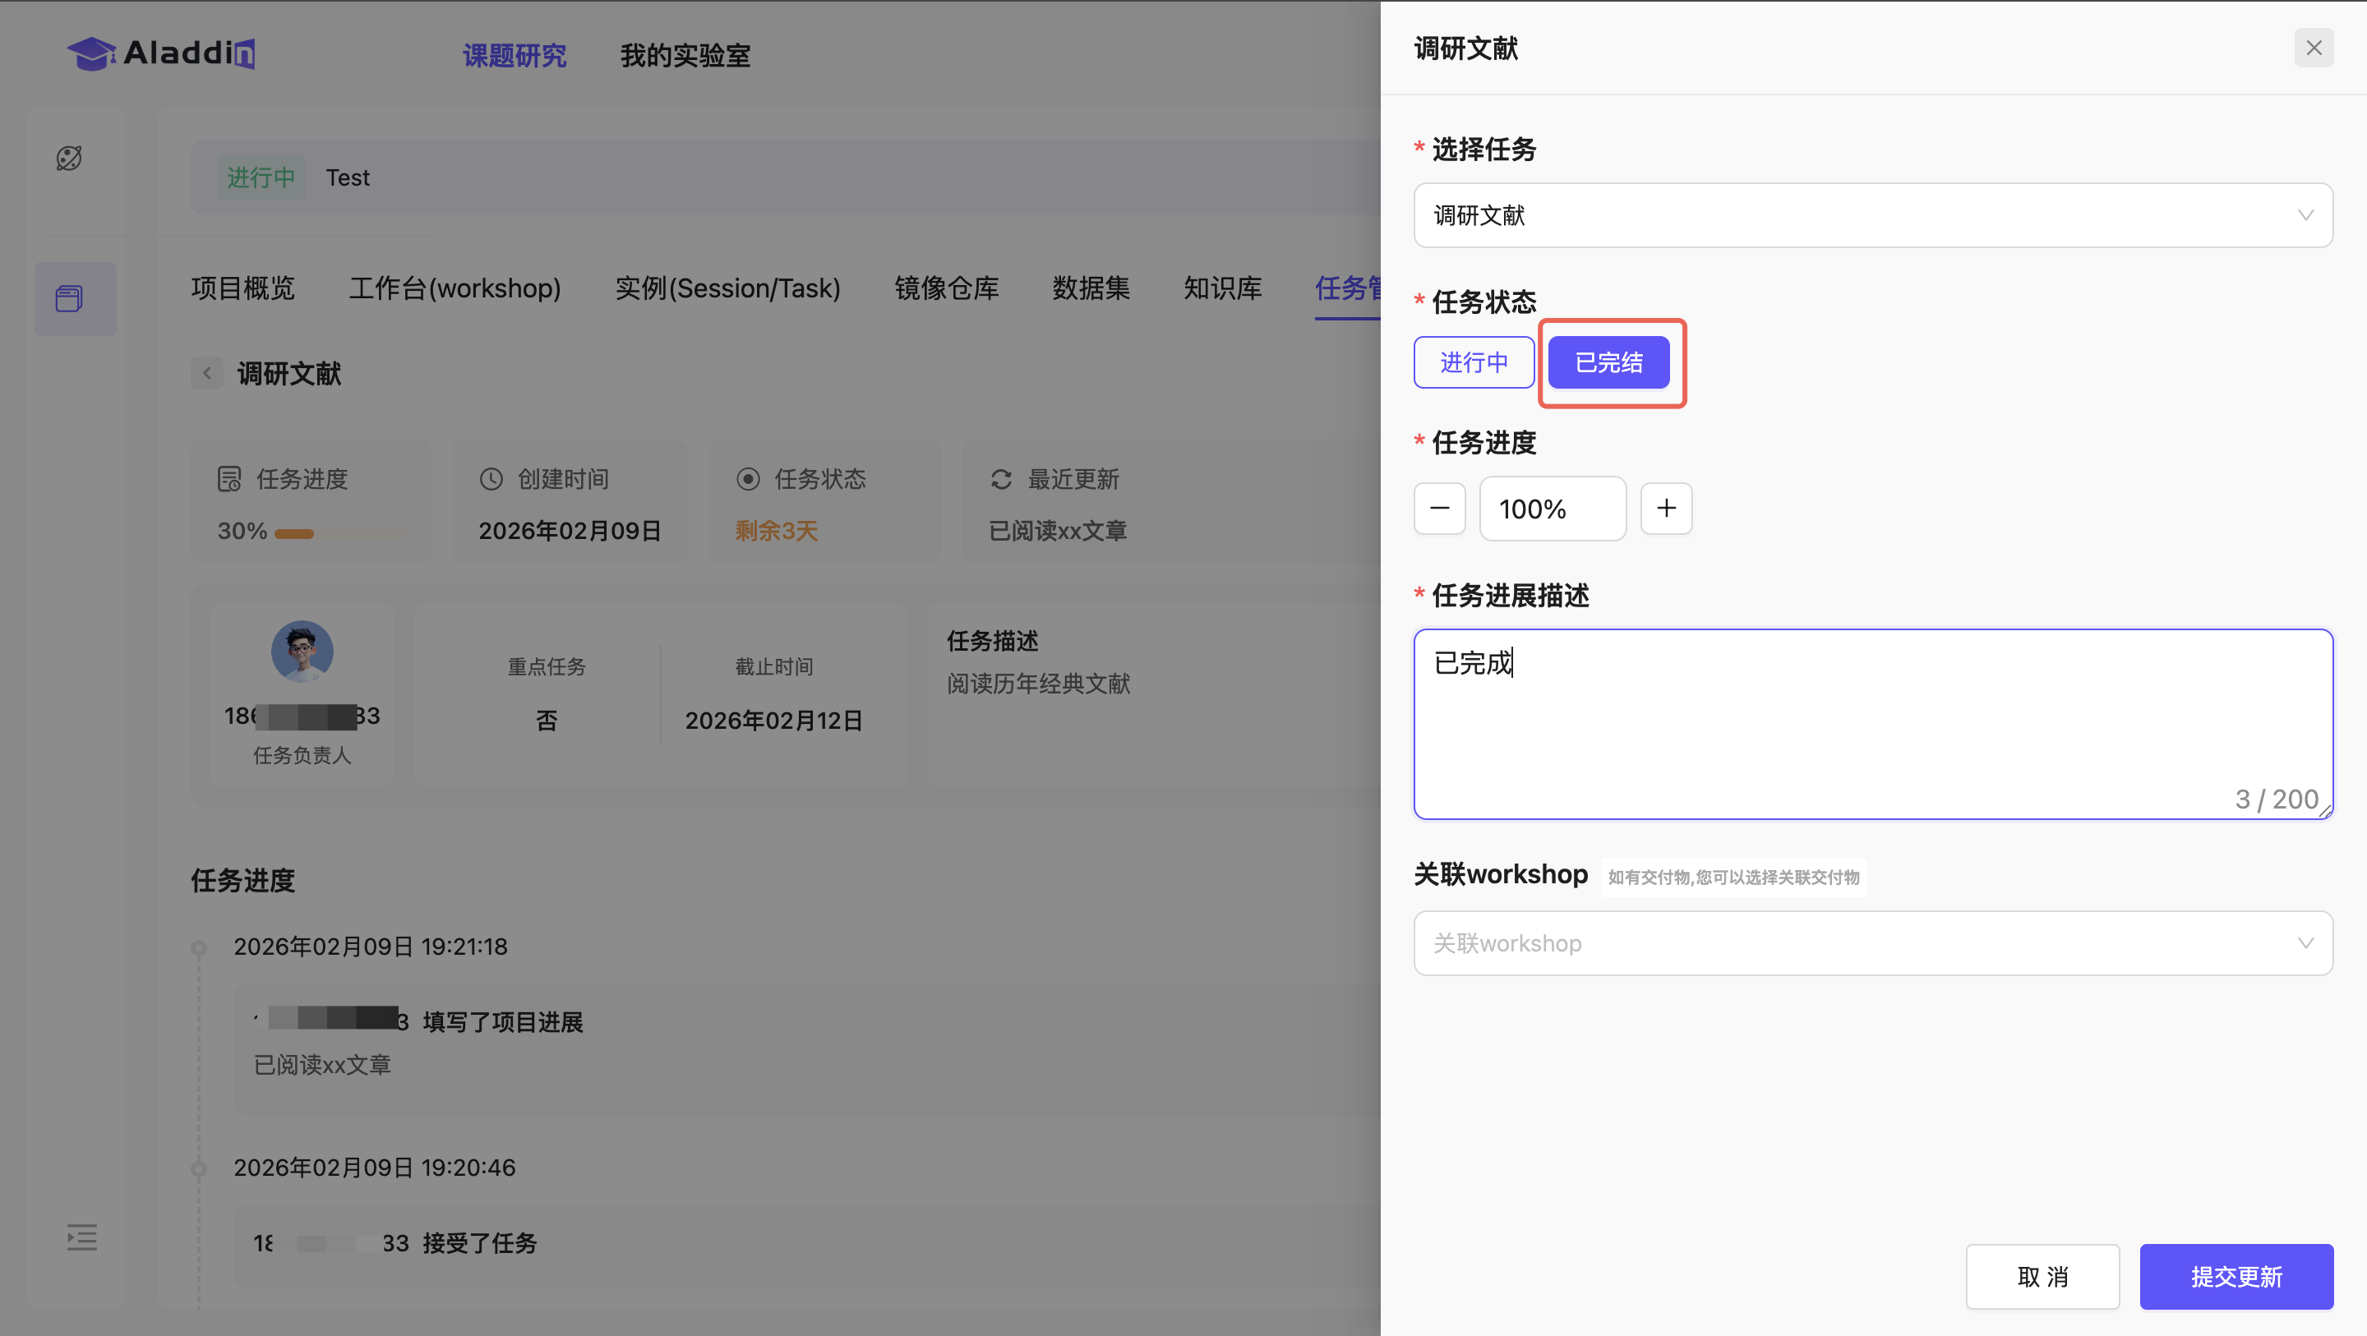Screen dimensions: 2367x1336
Task: Click the 任务进展描述 text area
Action: [x=1871, y=723]
